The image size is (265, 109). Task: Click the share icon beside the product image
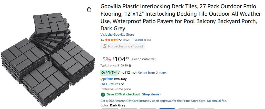[x=89, y=9]
